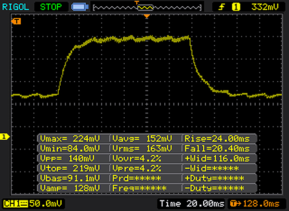Click the waveform memory overview bar
The image size is (289, 211).
146,7
